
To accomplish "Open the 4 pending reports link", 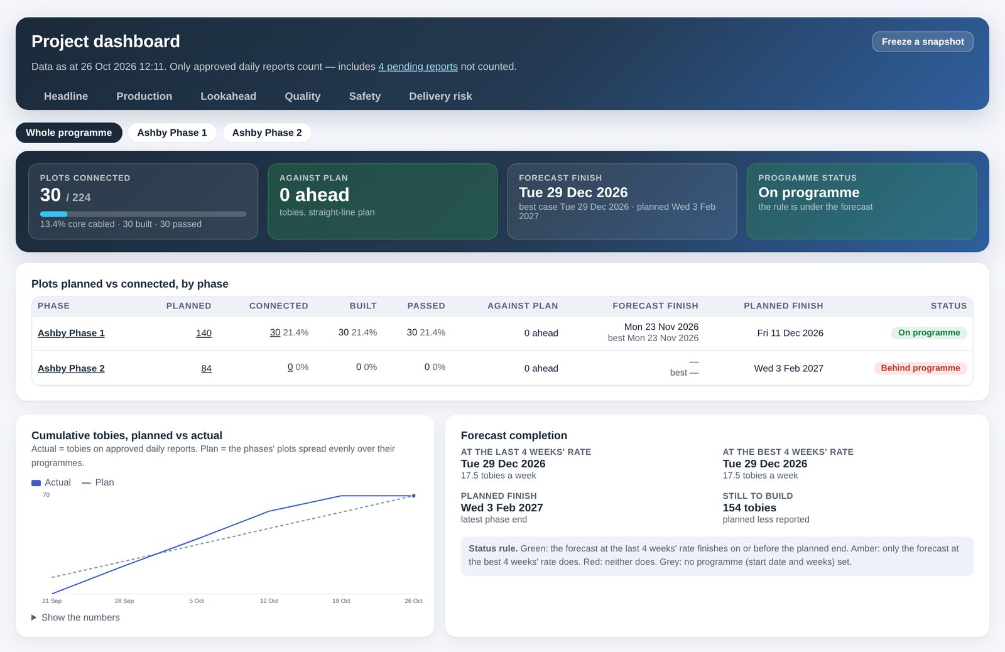I will (x=418, y=67).
